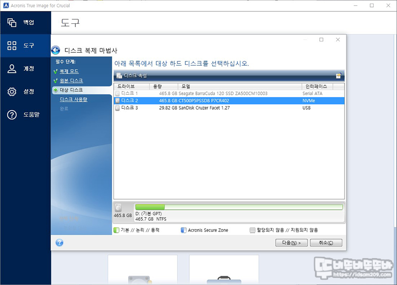Sort by the 용량 column header

164,86
